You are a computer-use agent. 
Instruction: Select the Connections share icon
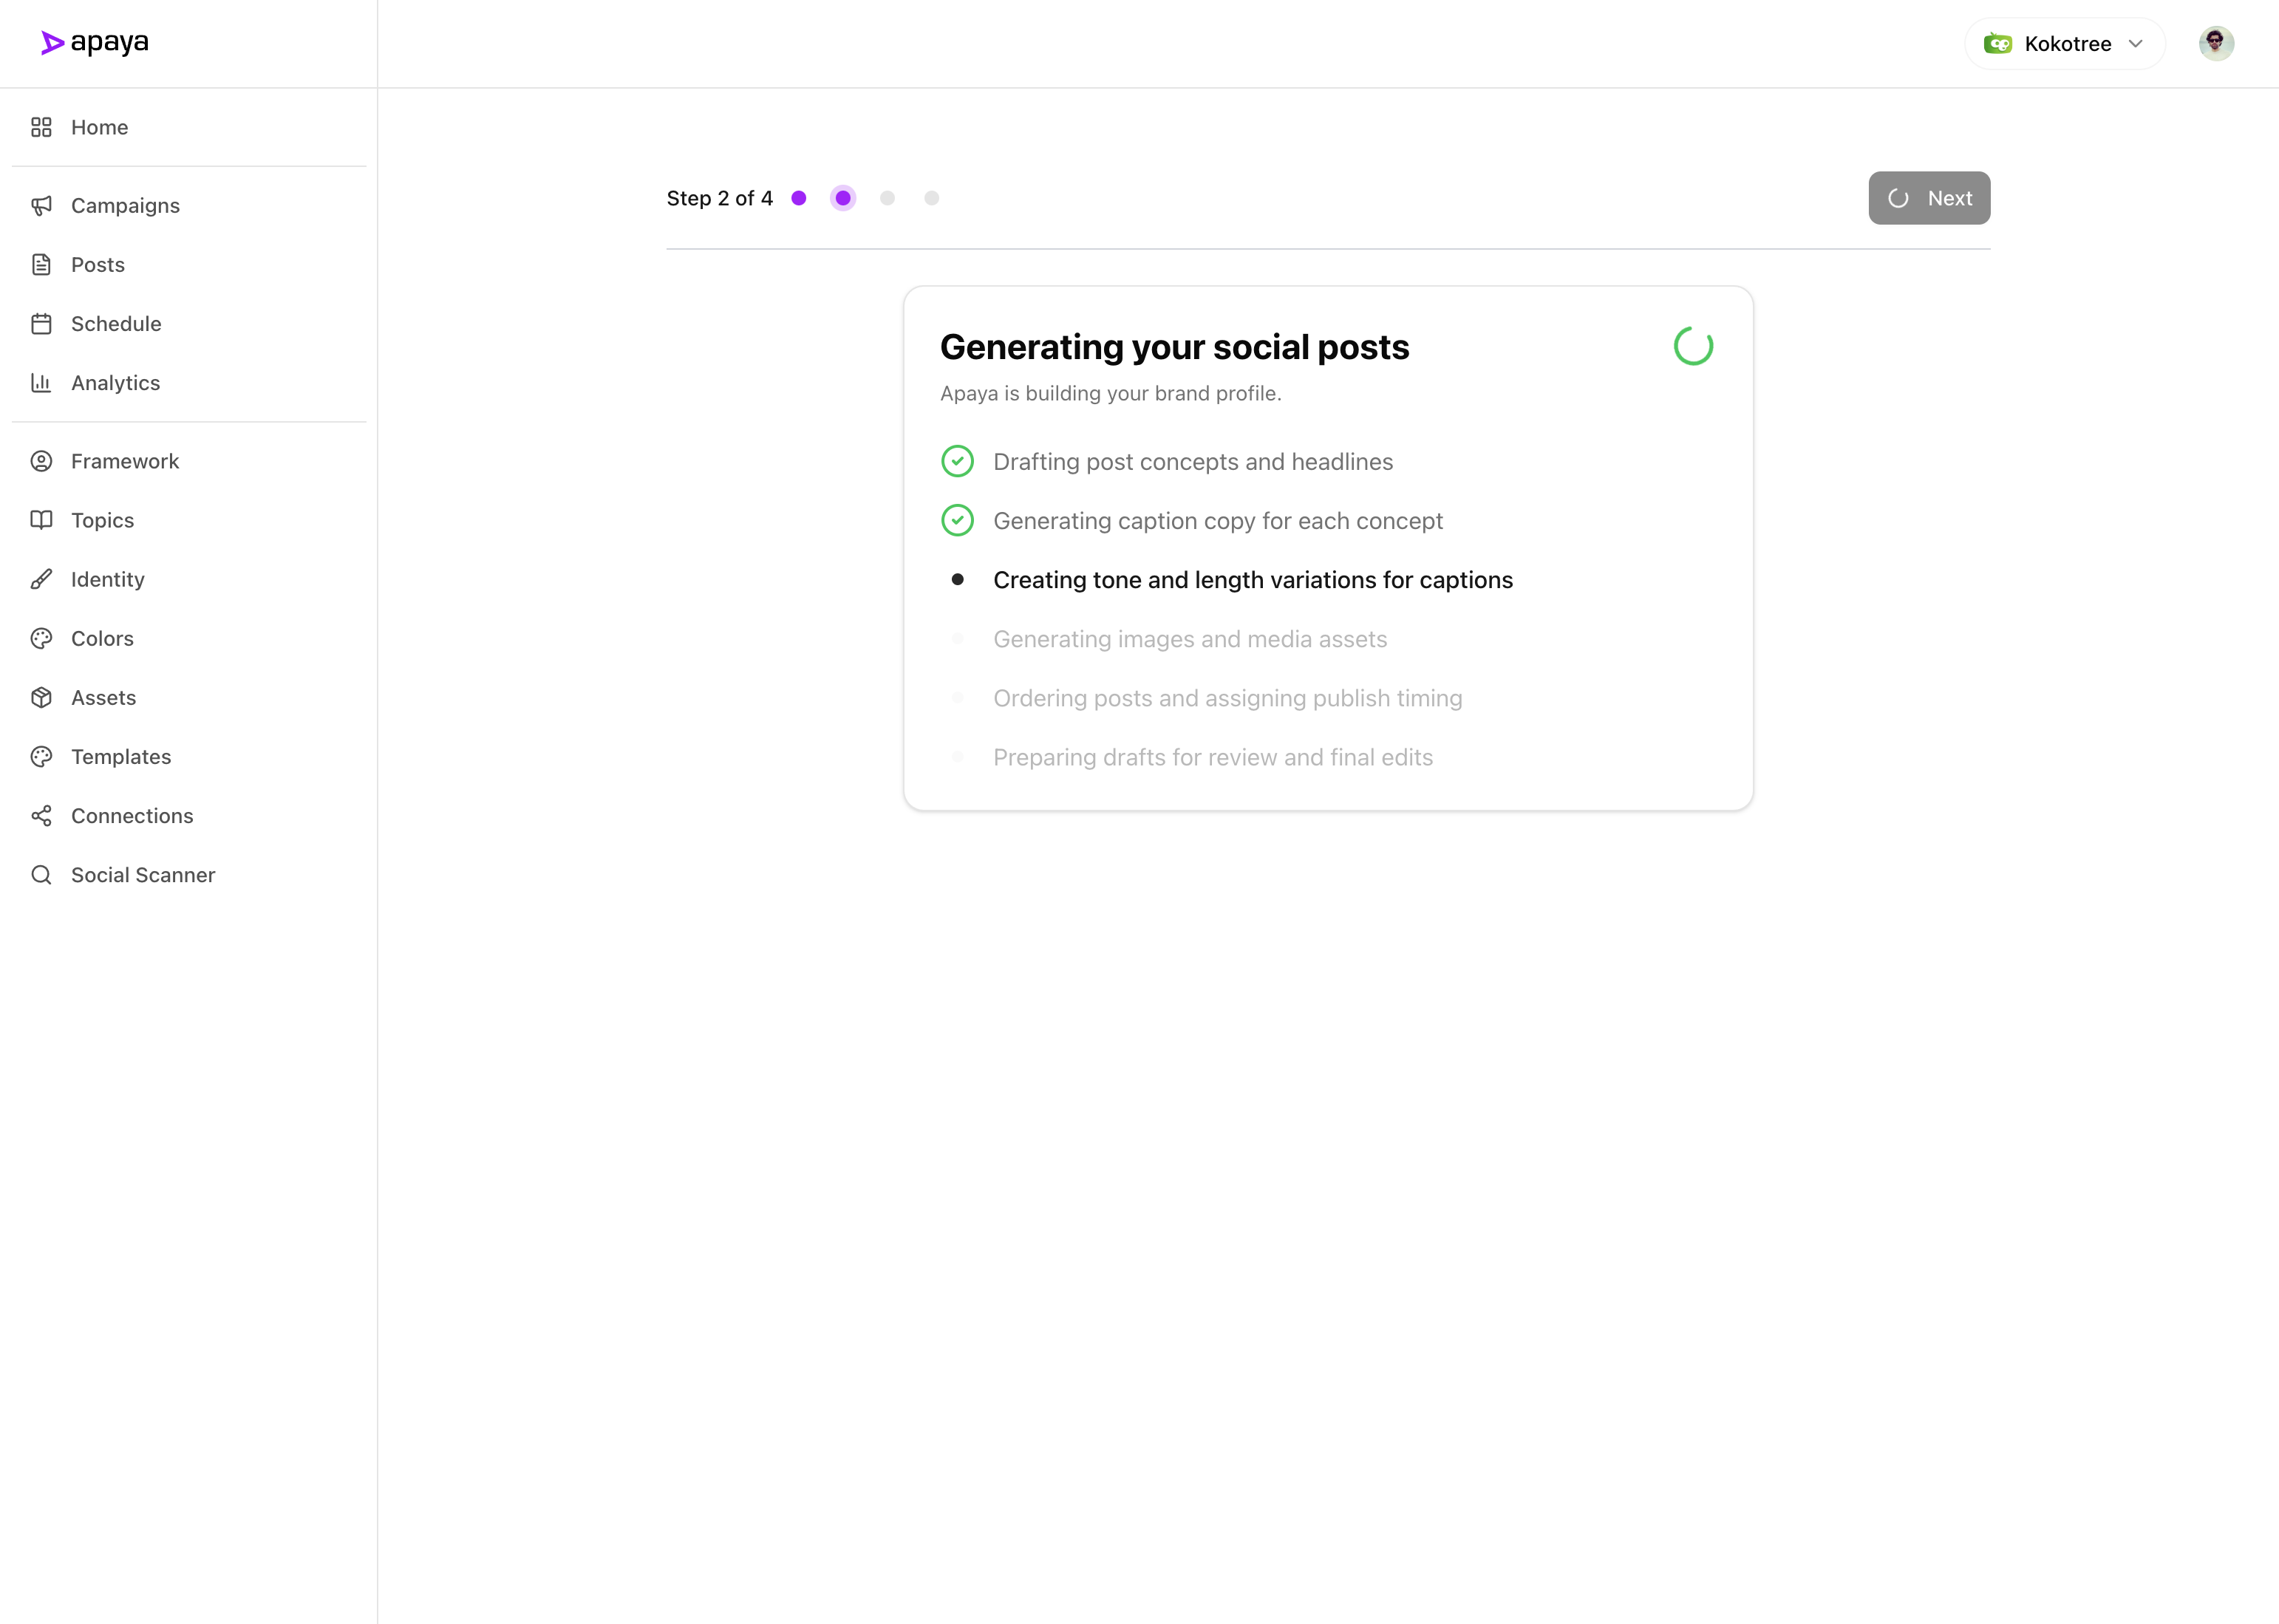41,816
